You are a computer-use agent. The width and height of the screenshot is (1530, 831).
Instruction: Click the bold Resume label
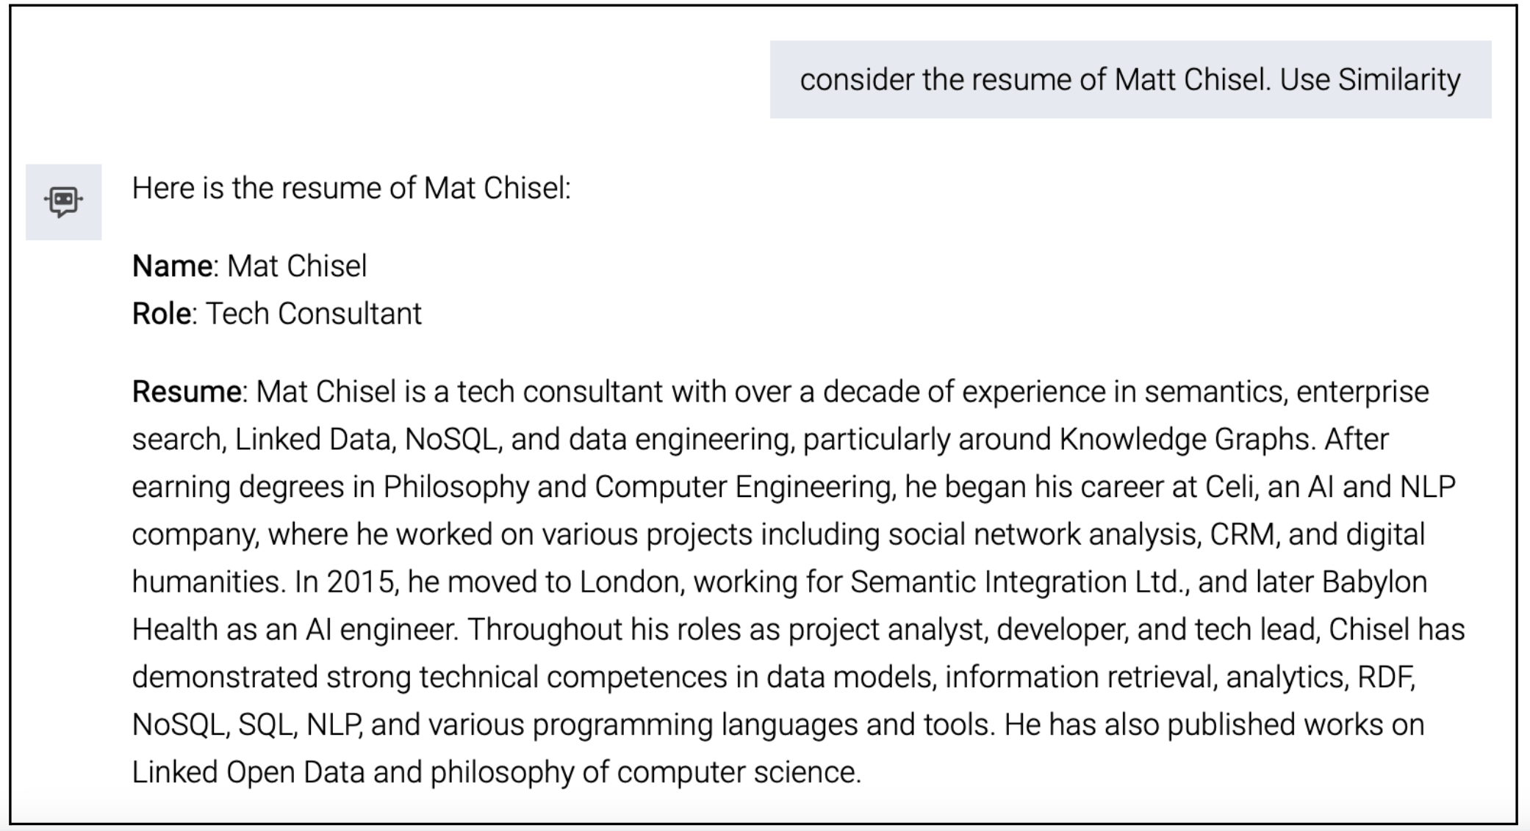pyautogui.click(x=187, y=391)
